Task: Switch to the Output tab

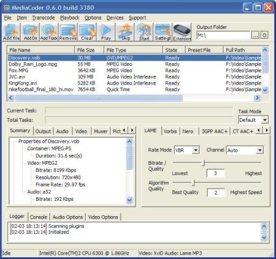Action: [x=43, y=131]
